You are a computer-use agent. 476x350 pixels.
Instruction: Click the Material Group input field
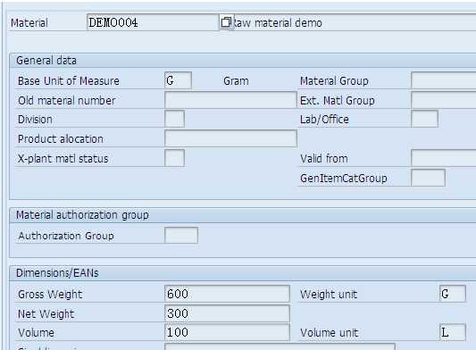coord(444,80)
